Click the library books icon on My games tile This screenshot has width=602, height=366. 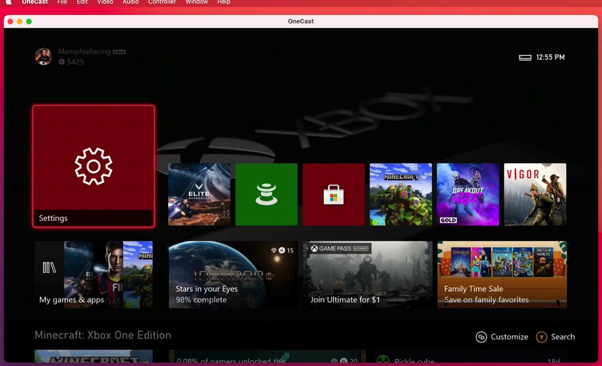[x=49, y=268]
